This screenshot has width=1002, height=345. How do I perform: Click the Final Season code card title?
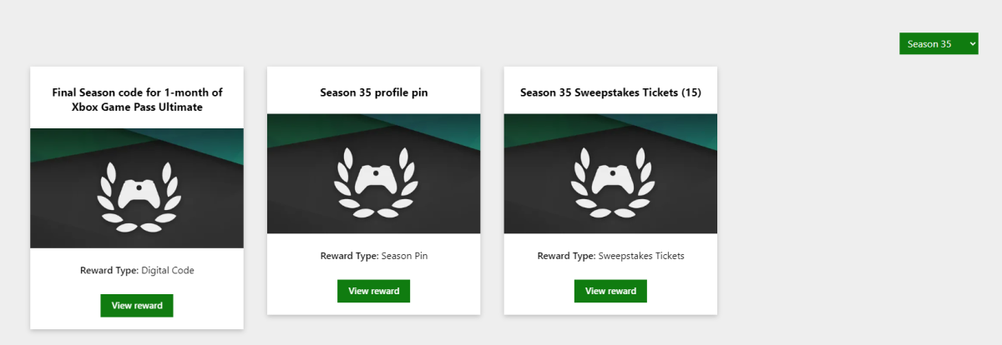137,99
